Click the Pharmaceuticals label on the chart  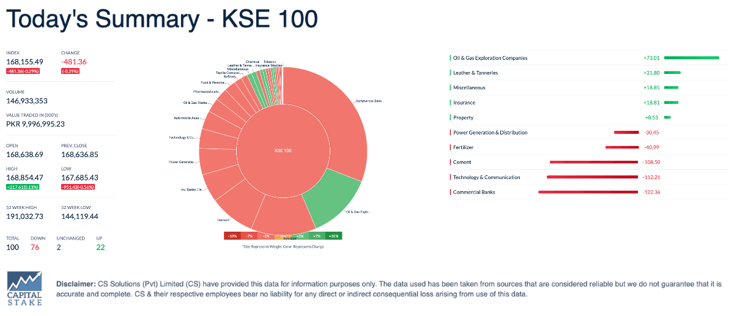(x=206, y=92)
